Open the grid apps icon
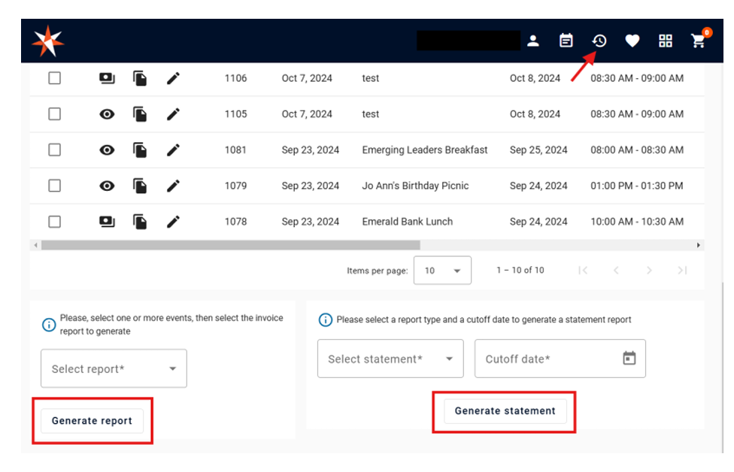Viewport: 734px width, 472px height. pyautogui.click(x=666, y=41)
